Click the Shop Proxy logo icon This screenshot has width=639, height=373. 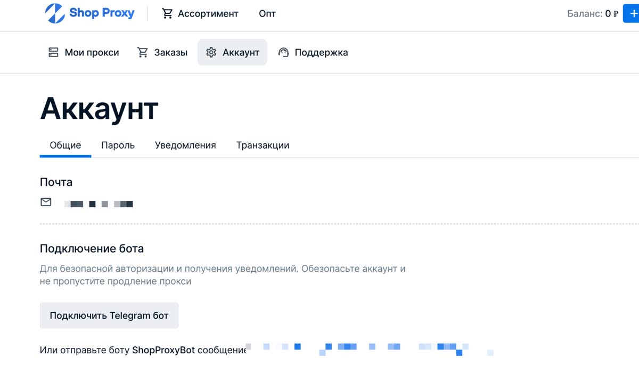[x=55, y=13]
